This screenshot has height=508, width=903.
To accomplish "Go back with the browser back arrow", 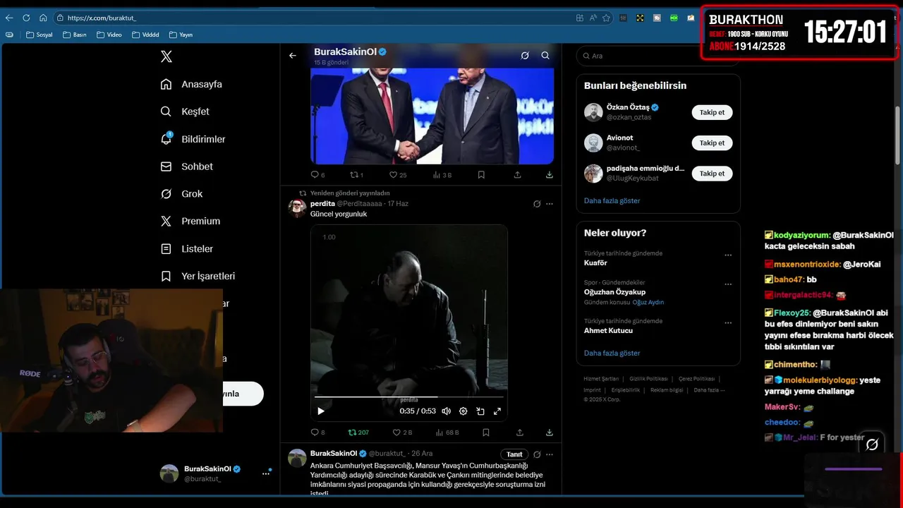I will (x=9, y=18).
